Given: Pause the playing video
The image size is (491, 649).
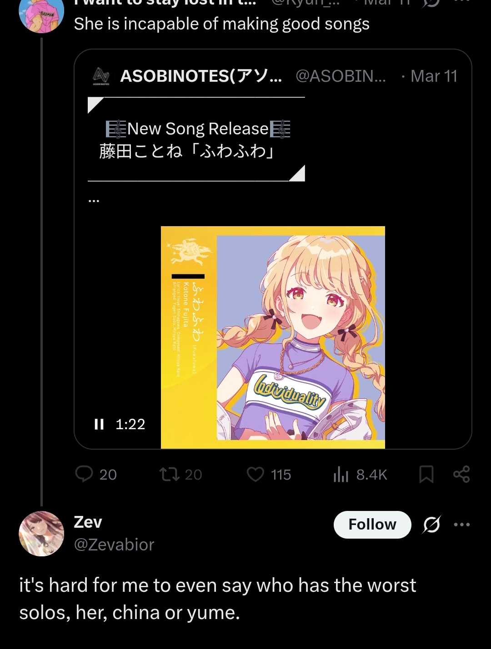Looking at the screenshot, I should (x=99, y=424).
